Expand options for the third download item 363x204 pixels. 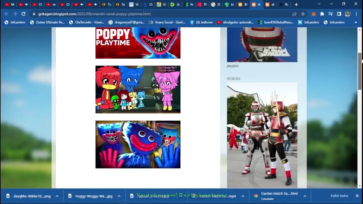pyautogui.click(x=181, y=196)
